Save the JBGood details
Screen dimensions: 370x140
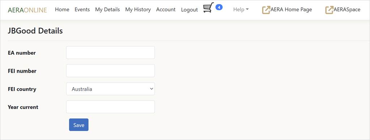[x=79, y=125]
